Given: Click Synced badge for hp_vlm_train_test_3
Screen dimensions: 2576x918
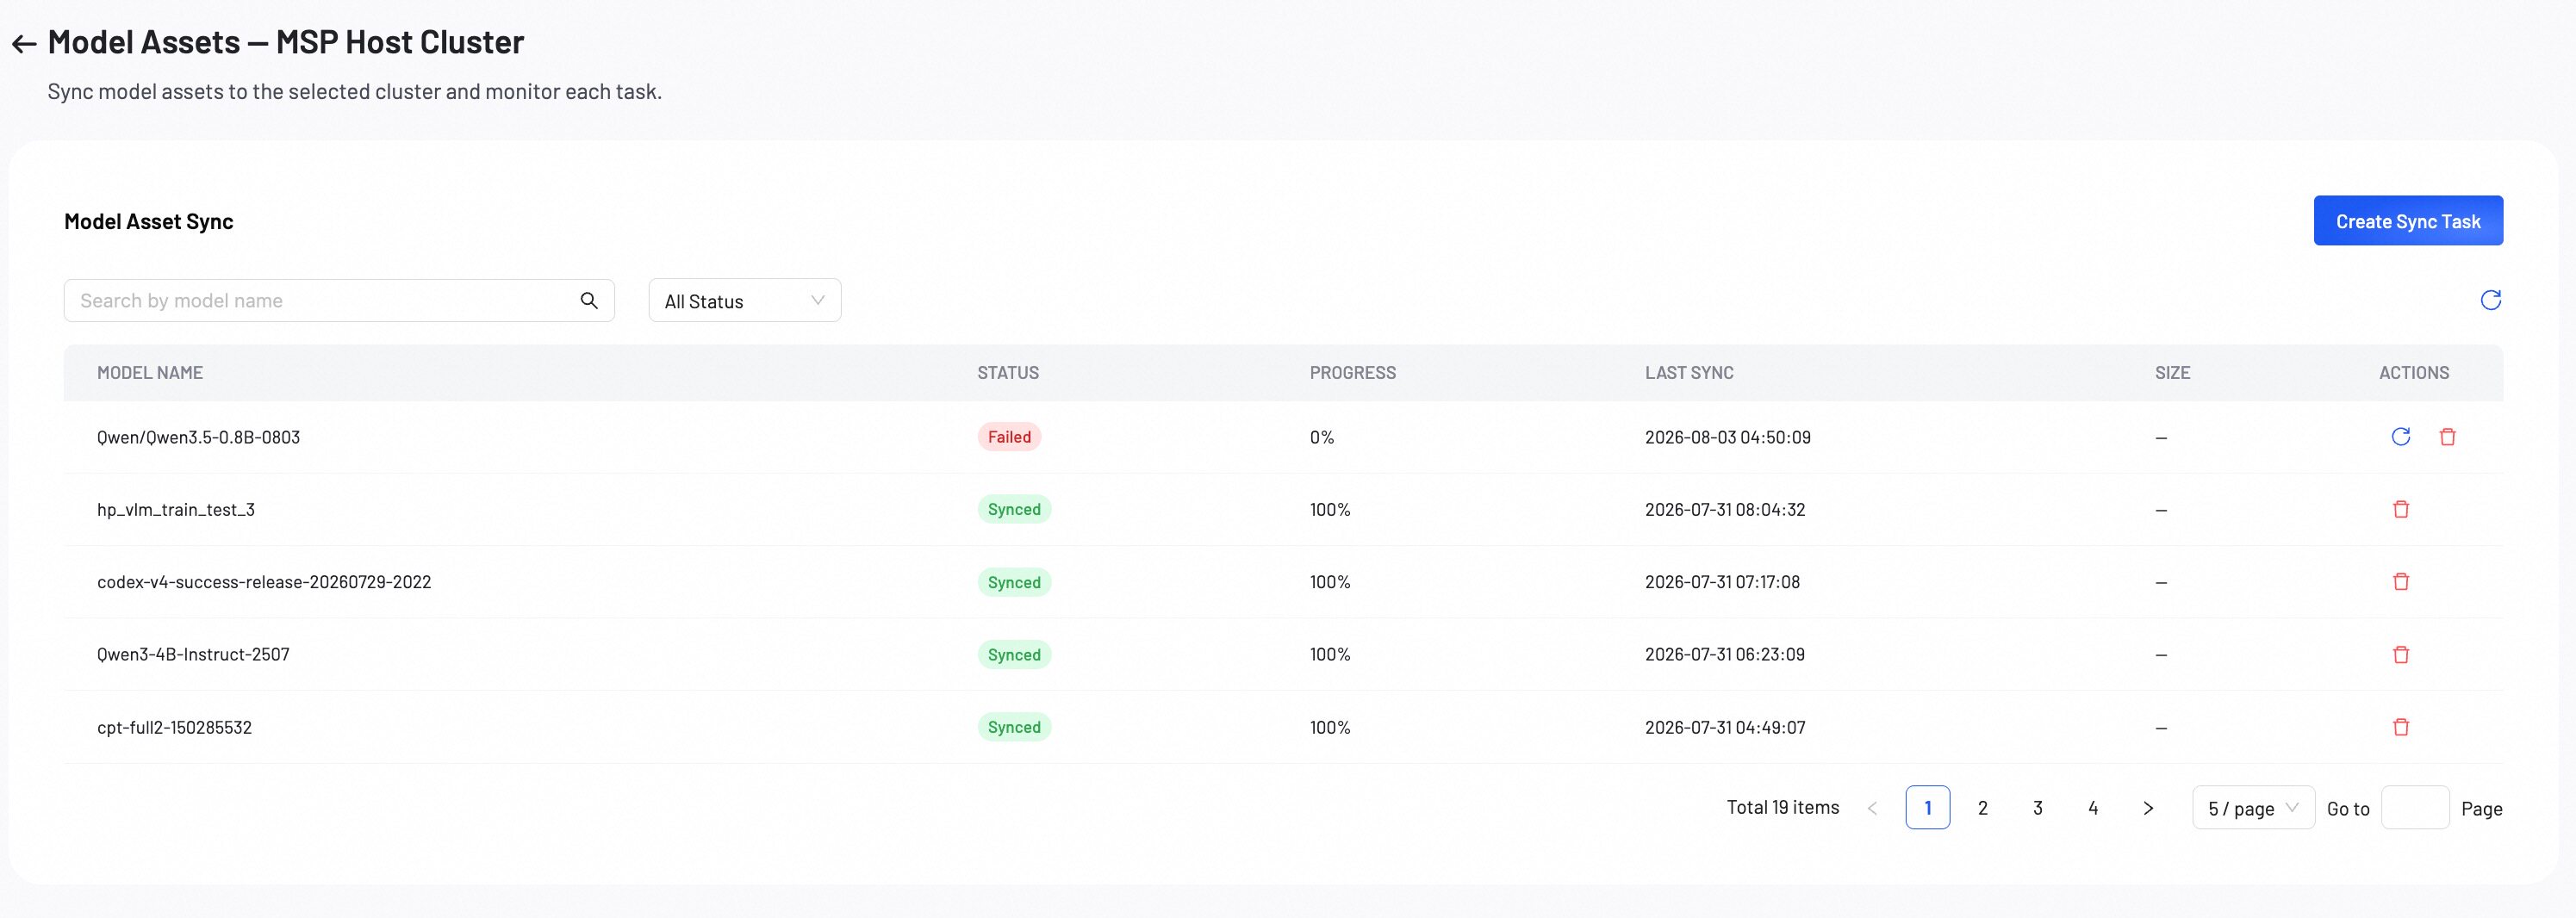Looking at the screenshot, I should 1014,509.
